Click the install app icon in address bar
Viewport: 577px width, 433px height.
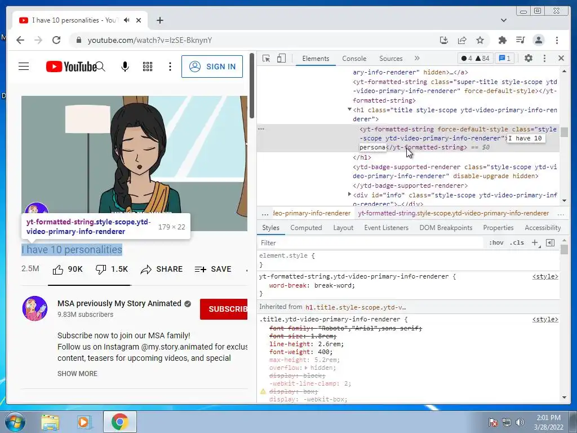pyautogui.click(x=444, y=40)
